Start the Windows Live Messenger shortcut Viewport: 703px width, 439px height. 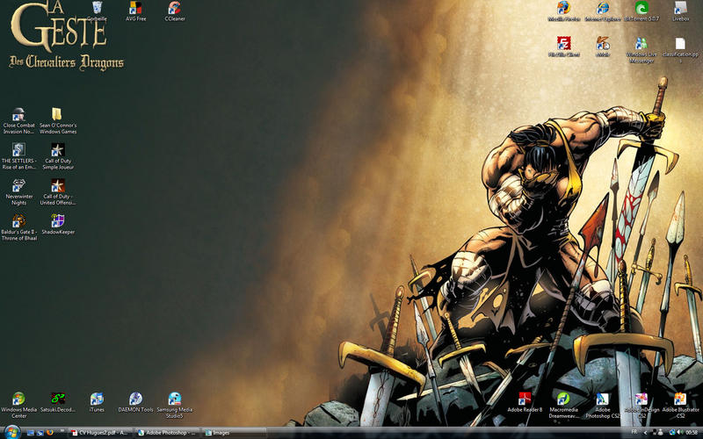pos(641,50)
